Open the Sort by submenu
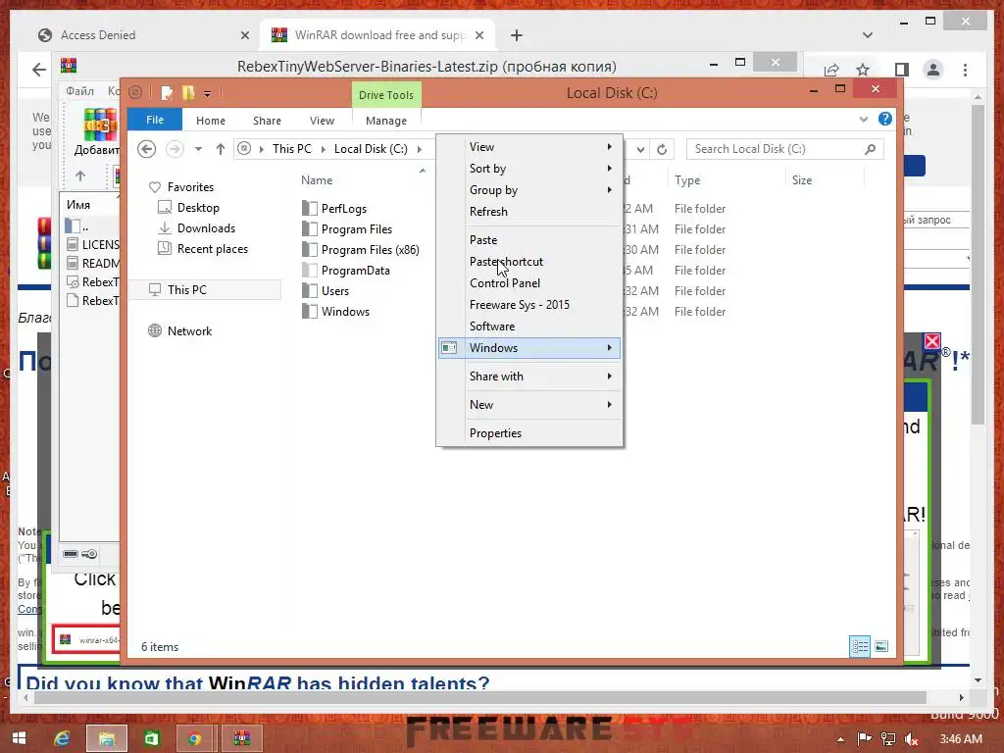This screenshot has width=1004, height=753. 529,169
